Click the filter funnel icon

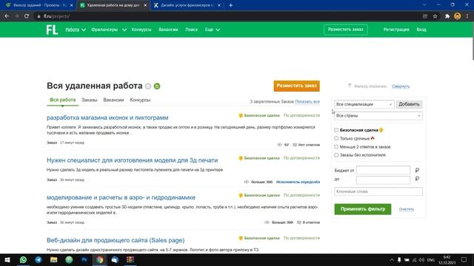click(x=350, y=86)
